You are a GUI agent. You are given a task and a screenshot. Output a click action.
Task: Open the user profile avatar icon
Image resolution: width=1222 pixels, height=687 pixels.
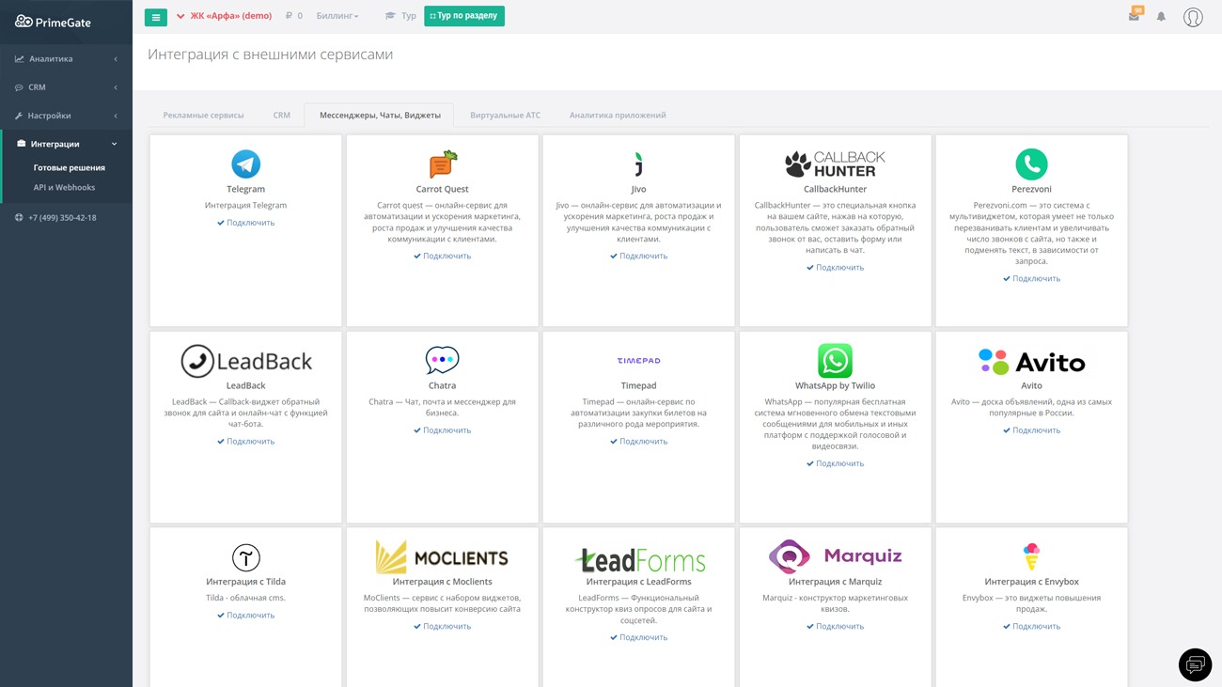pyautogui.click(x=1193, y=17)
